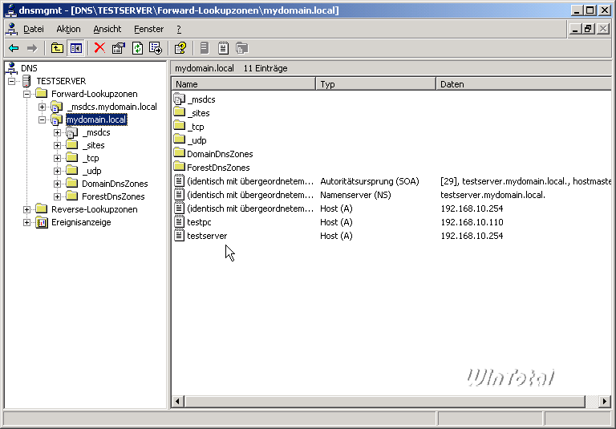616x429 pixels.
Task: Select ForestDnsZones in the tree
Action: (x=113, y=196)
